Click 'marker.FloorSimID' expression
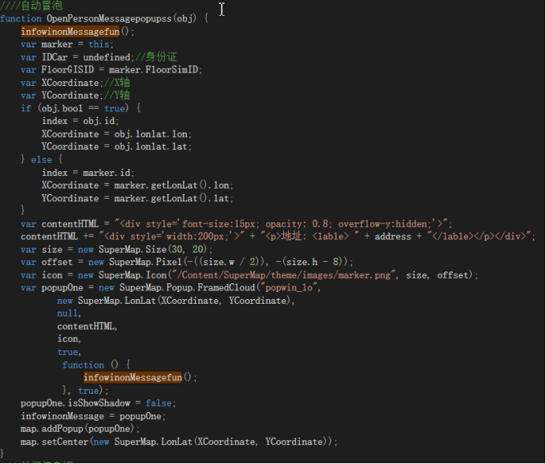The height and width of the screenshot is (464, 546). (154, 69)
